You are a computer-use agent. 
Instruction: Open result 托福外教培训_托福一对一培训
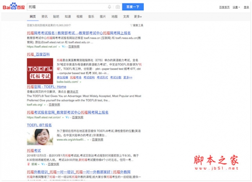coord(79,172)
